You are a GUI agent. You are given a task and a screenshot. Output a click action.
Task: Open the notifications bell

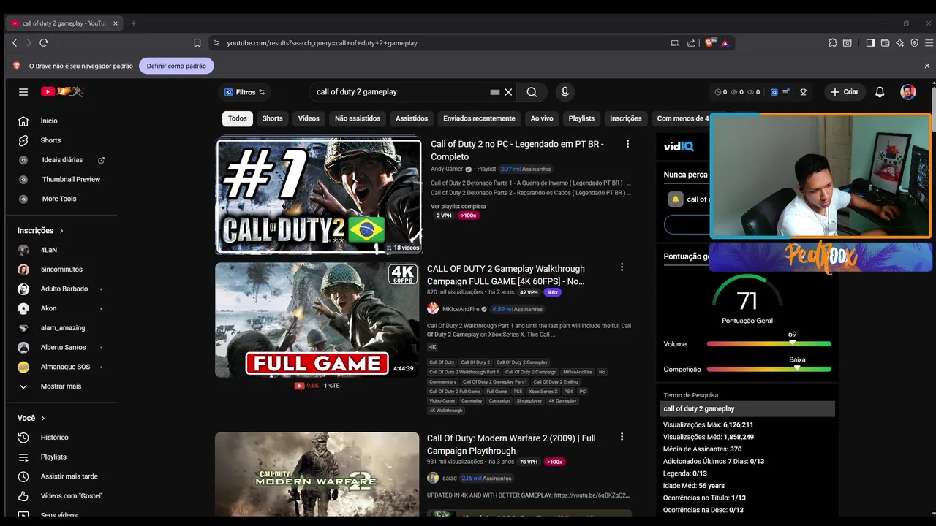tap(880, 92)
